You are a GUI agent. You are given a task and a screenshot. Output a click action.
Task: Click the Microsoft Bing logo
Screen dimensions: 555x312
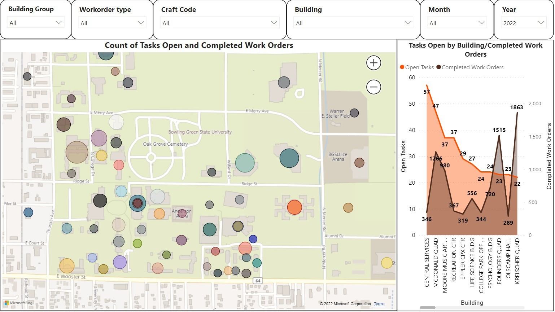point(18,303)
